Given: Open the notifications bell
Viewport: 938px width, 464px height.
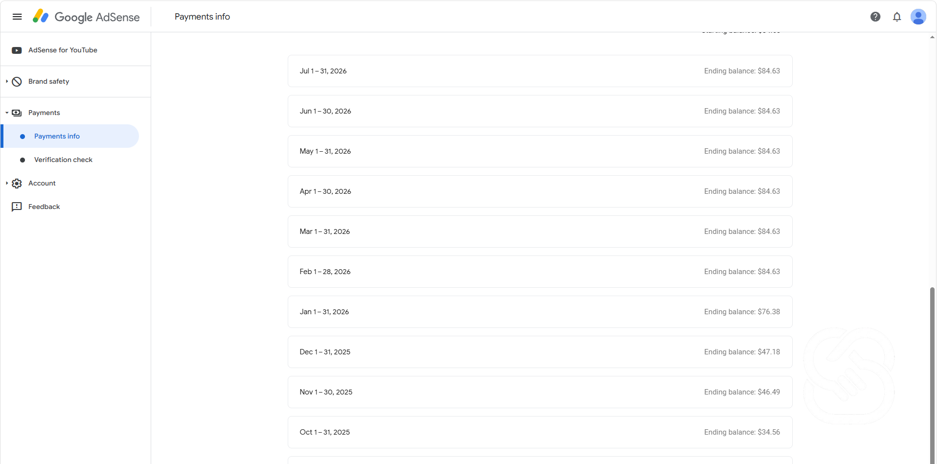Looking at the screenshot, I should click(897, 17).
